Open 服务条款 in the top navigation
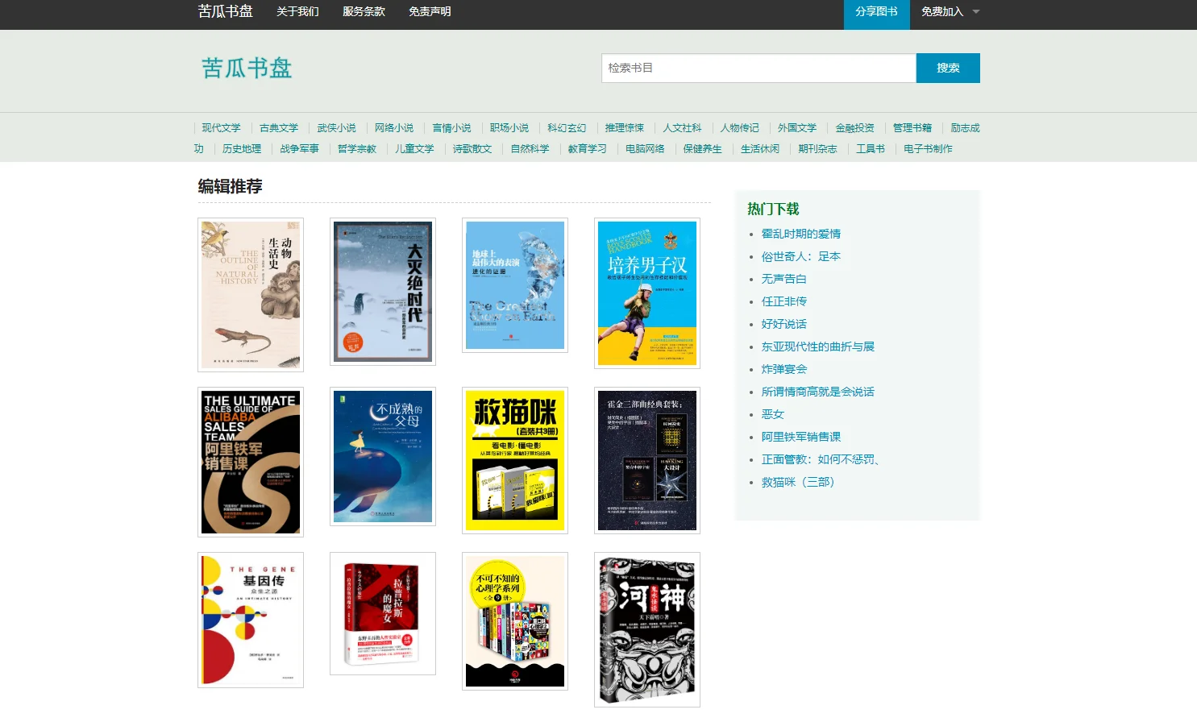Viewport: 1197px width, 722px height. [364, 12]
